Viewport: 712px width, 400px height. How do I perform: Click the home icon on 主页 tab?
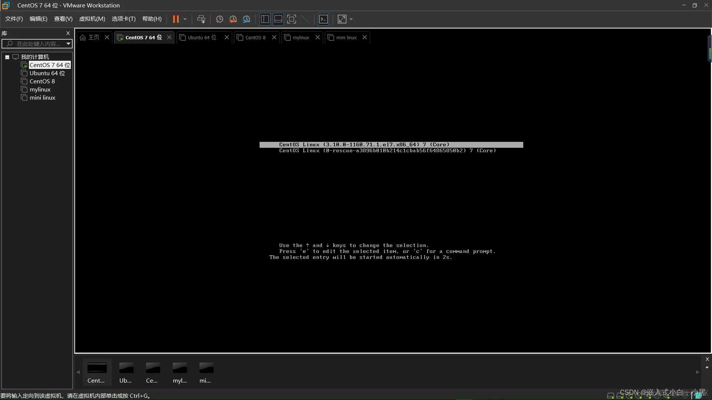(x=83, y=37)
